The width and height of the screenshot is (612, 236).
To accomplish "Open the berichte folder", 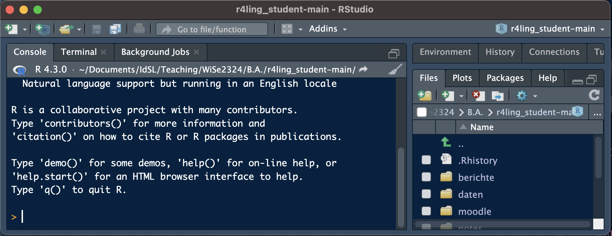I will (x=476, y=178).
